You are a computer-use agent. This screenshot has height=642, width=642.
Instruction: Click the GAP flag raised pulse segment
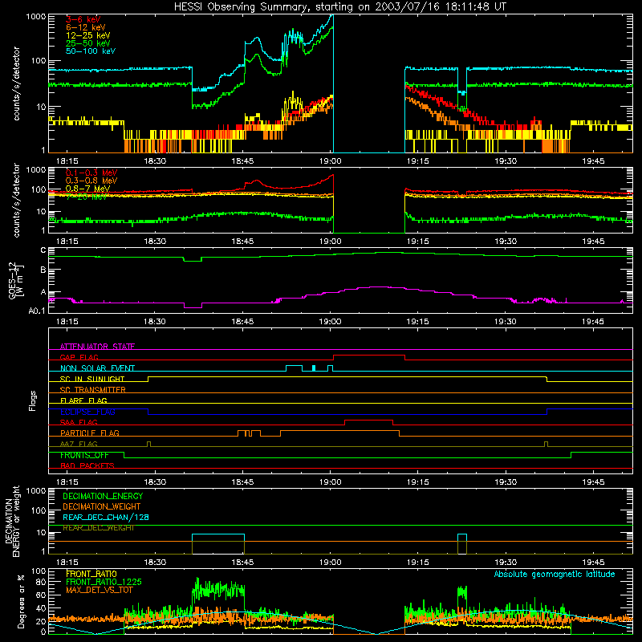tap(369, 355)
